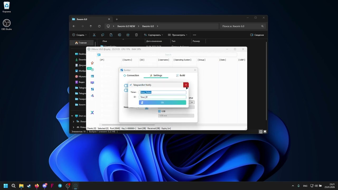Screen dimensions: 338x190
Task: Open the Создать dropdown in Explorer
Action: (79, 35)
